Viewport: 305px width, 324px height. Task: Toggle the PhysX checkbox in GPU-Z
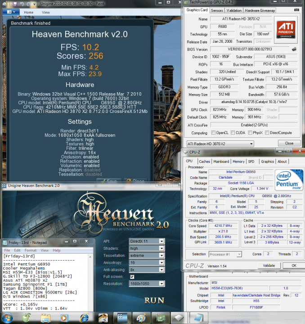pyautogui.click(x=250, y=133)
